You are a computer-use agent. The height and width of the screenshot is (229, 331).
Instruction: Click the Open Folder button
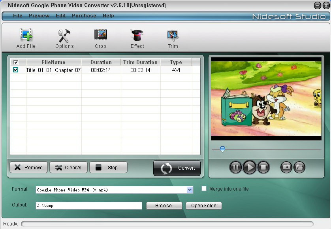click(x=204, y=206)
